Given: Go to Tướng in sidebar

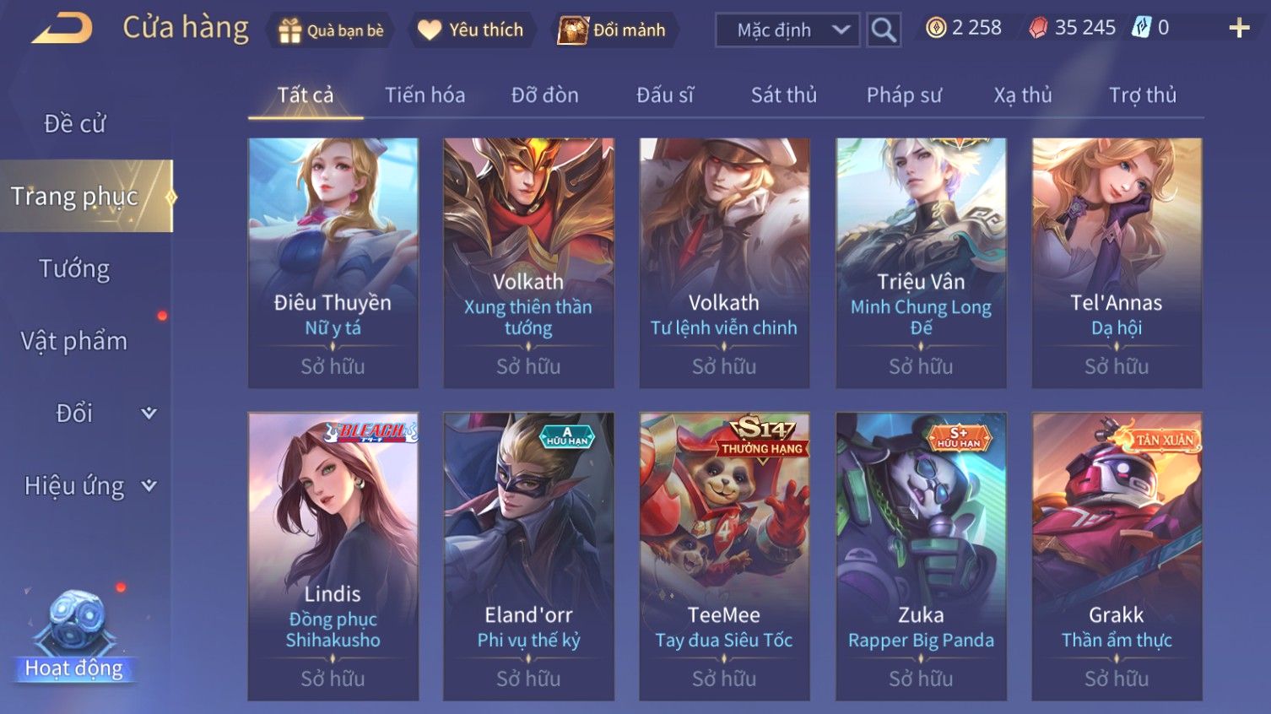Looking at the screenshot, I should 74,269.
